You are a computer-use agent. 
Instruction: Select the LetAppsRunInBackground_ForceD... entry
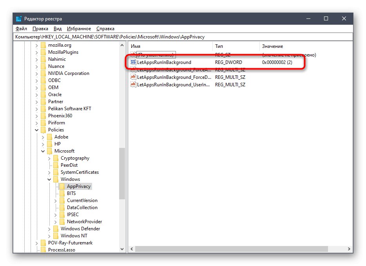coord(174,77)
